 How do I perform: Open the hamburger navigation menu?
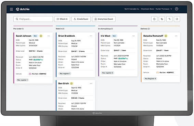(x=11, y=9)
